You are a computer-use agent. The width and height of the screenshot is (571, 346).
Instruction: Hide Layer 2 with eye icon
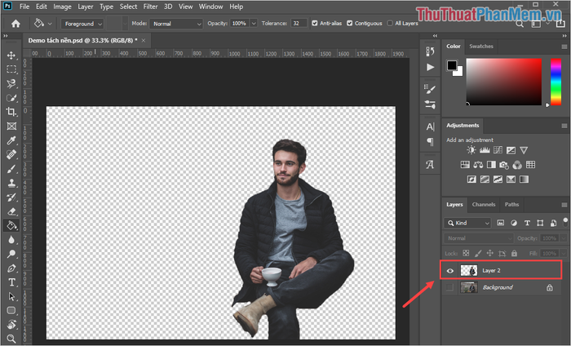[x=450, y=271]
